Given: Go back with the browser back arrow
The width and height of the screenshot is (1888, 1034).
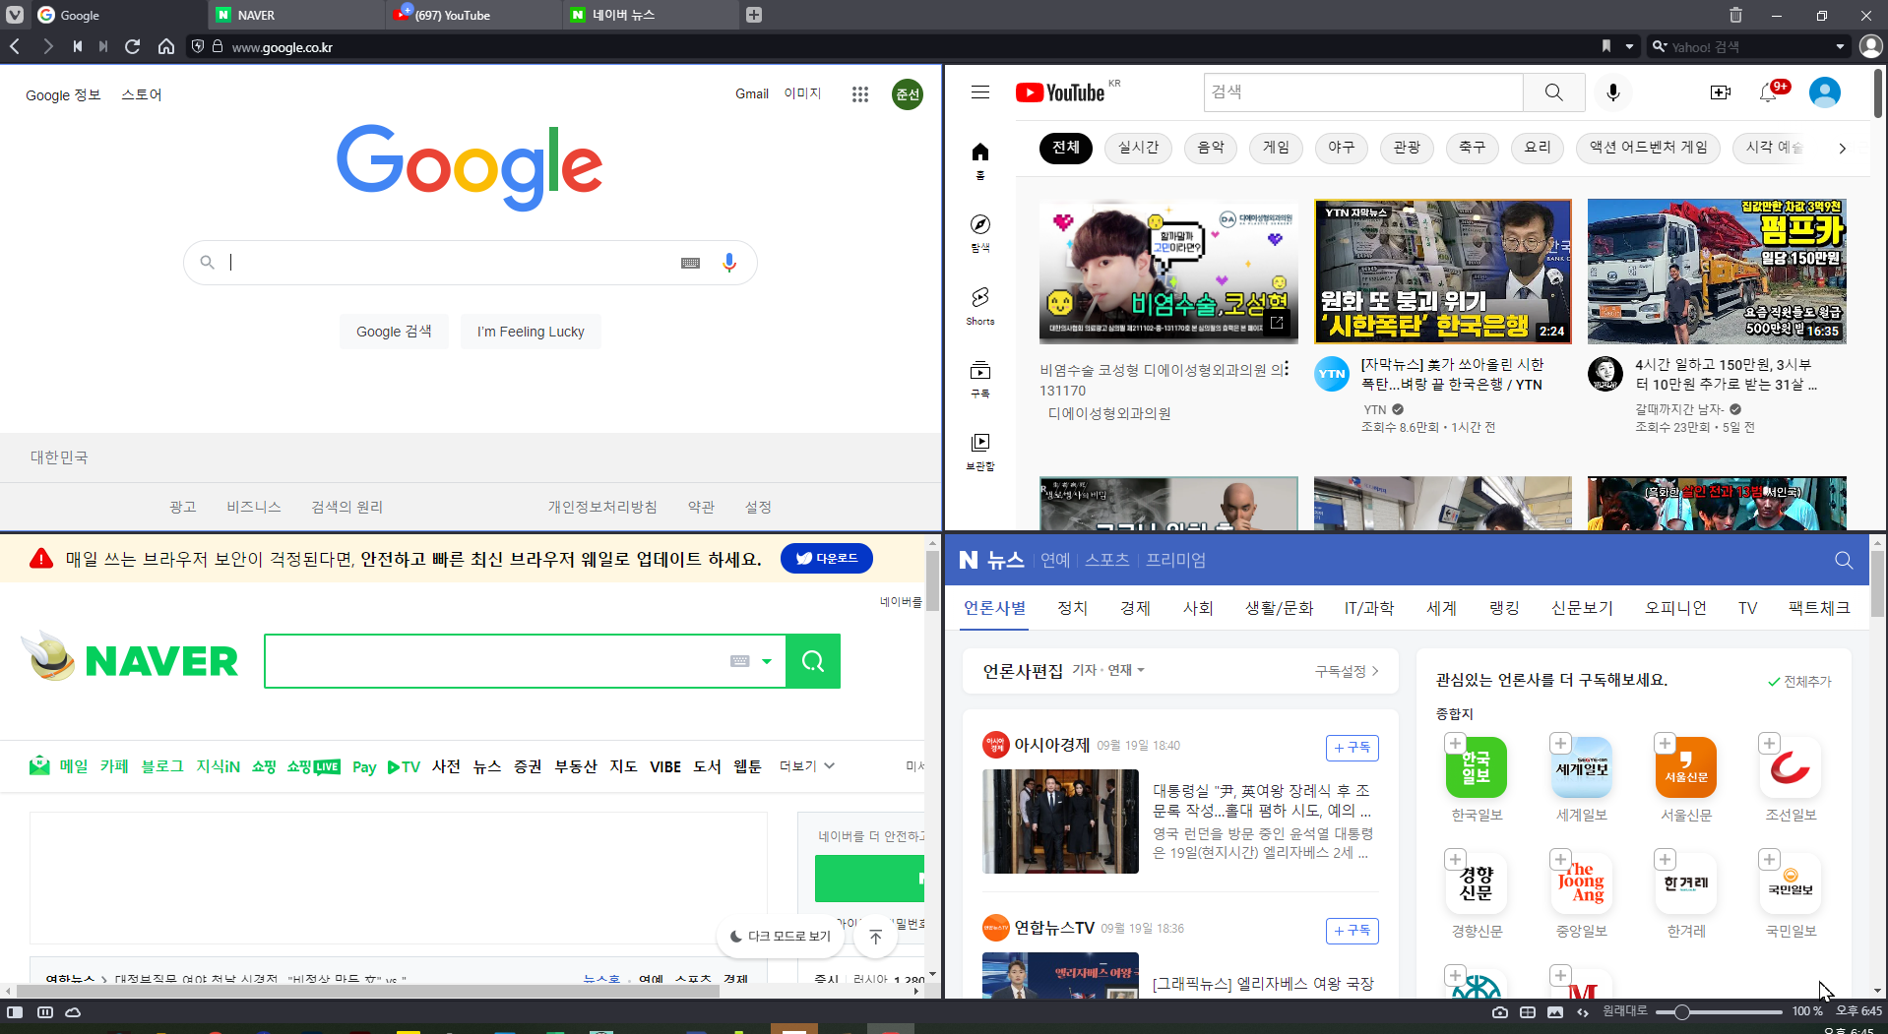Looking at the screenshot, I should 15,46.
